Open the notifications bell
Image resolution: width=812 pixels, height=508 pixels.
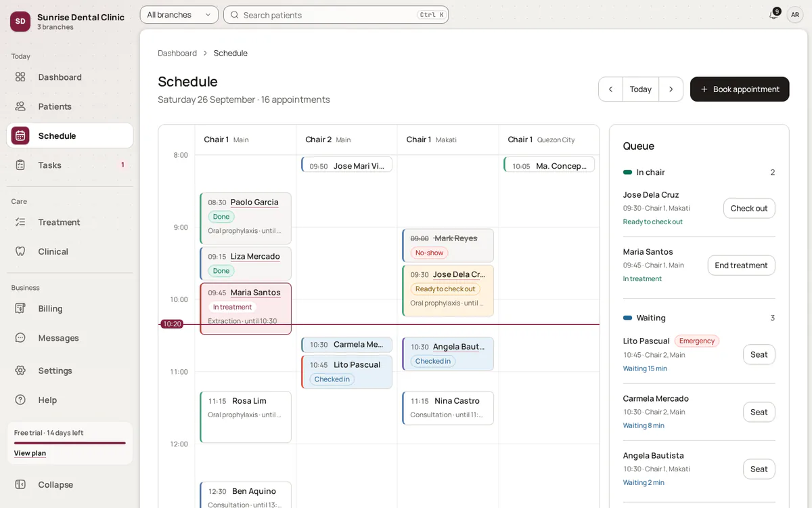(x=773, y=15)
